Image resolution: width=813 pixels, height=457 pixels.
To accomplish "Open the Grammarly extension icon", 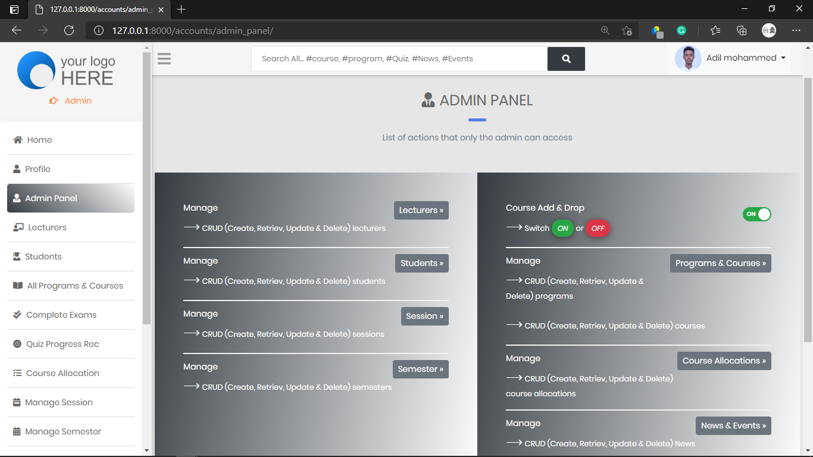I will coord(681,30).
